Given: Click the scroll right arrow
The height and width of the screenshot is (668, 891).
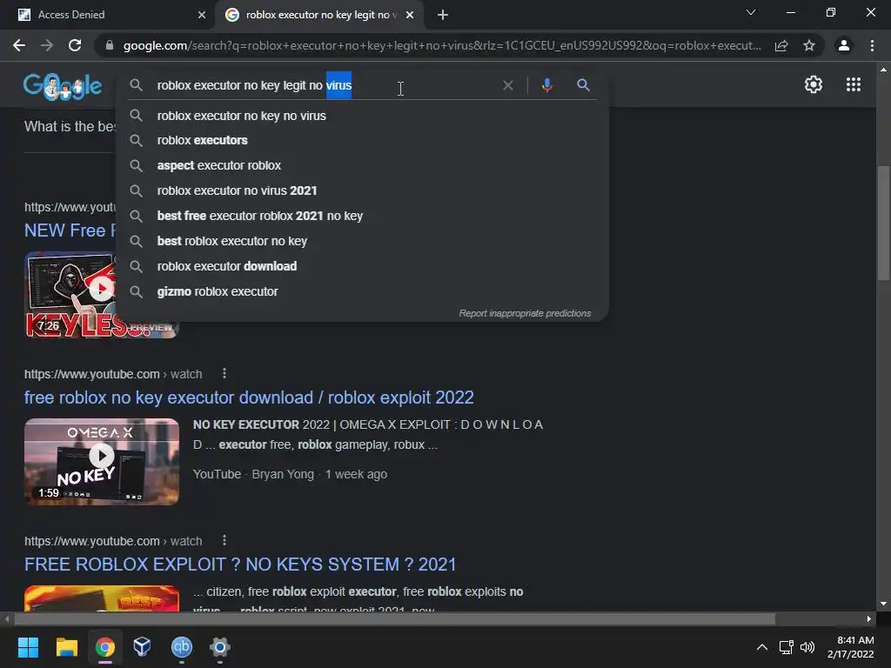Looking at the screenshot, I should tap(869, 619).
